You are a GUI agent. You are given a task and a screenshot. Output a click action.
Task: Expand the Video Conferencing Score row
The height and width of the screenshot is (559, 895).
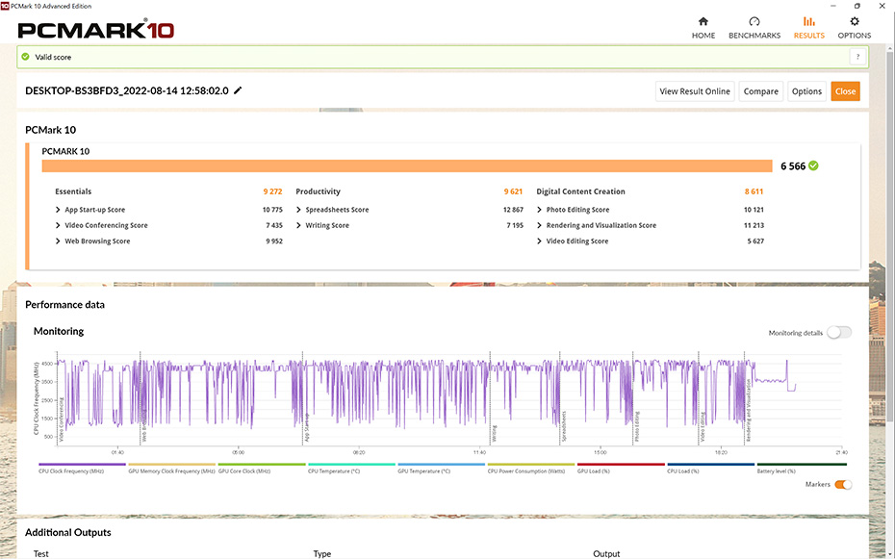pos(59,225)
